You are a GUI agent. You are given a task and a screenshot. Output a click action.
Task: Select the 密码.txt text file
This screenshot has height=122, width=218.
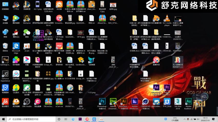click(x=92, y=18)
